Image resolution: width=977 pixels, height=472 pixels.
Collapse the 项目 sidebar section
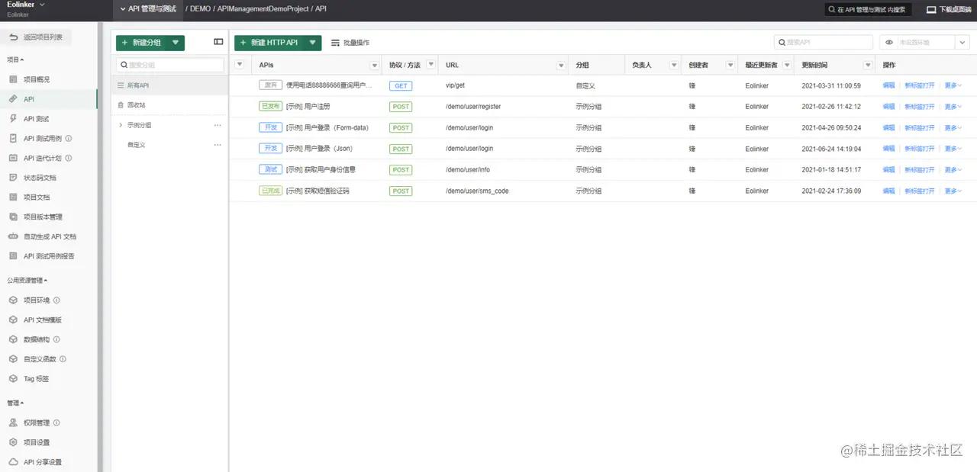coord(15,59)
